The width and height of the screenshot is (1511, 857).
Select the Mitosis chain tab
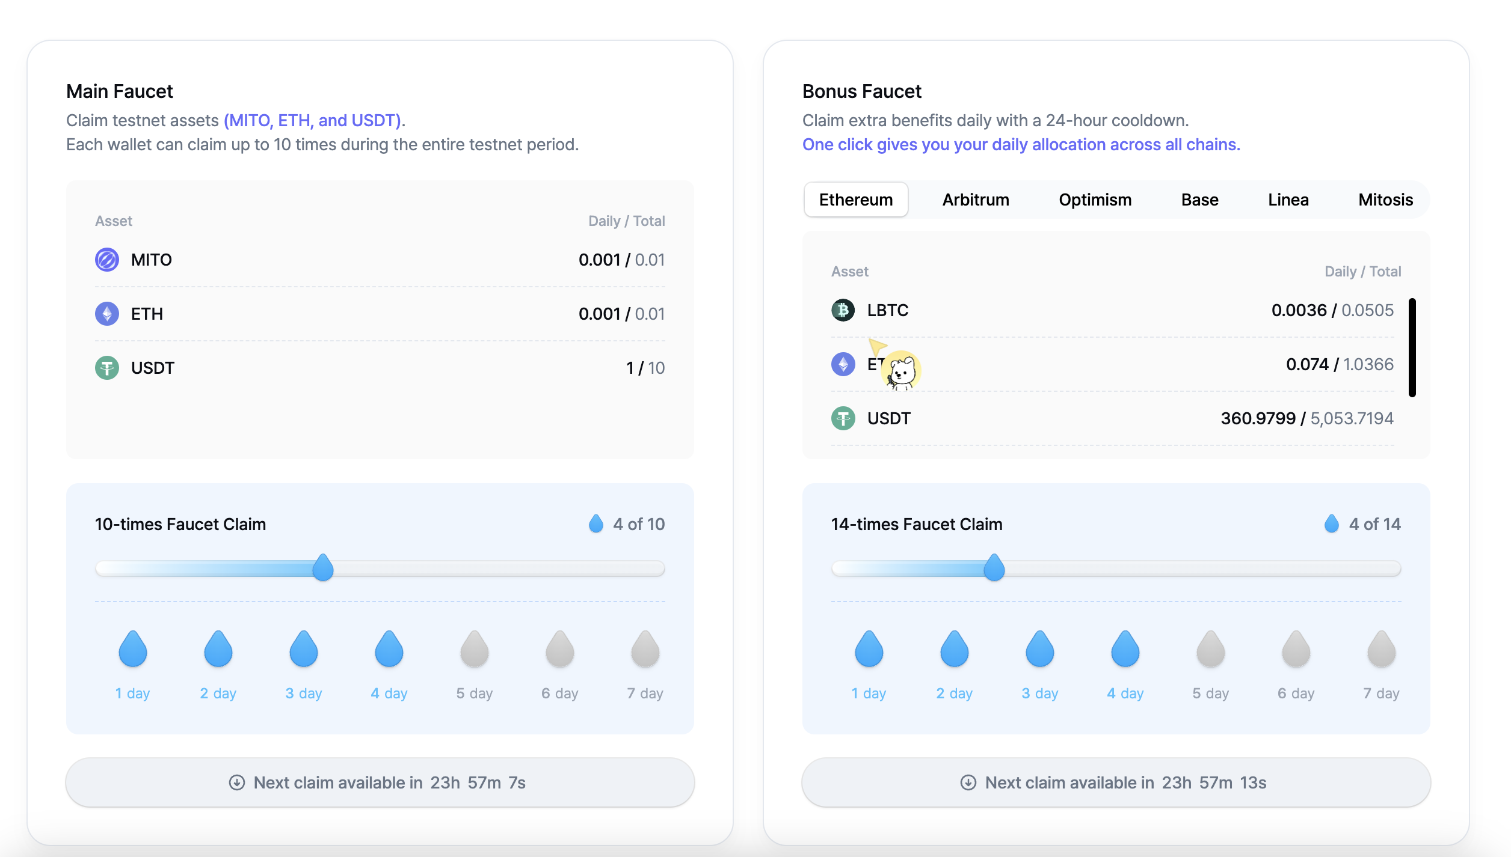[1385, 200]
